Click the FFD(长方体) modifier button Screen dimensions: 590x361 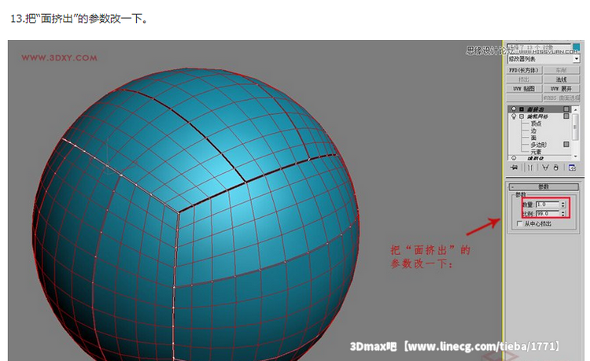click(524, 70)
